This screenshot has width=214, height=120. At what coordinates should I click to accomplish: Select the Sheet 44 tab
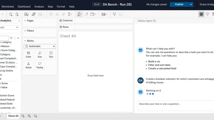pyautogui.click(x=13, y=116)
